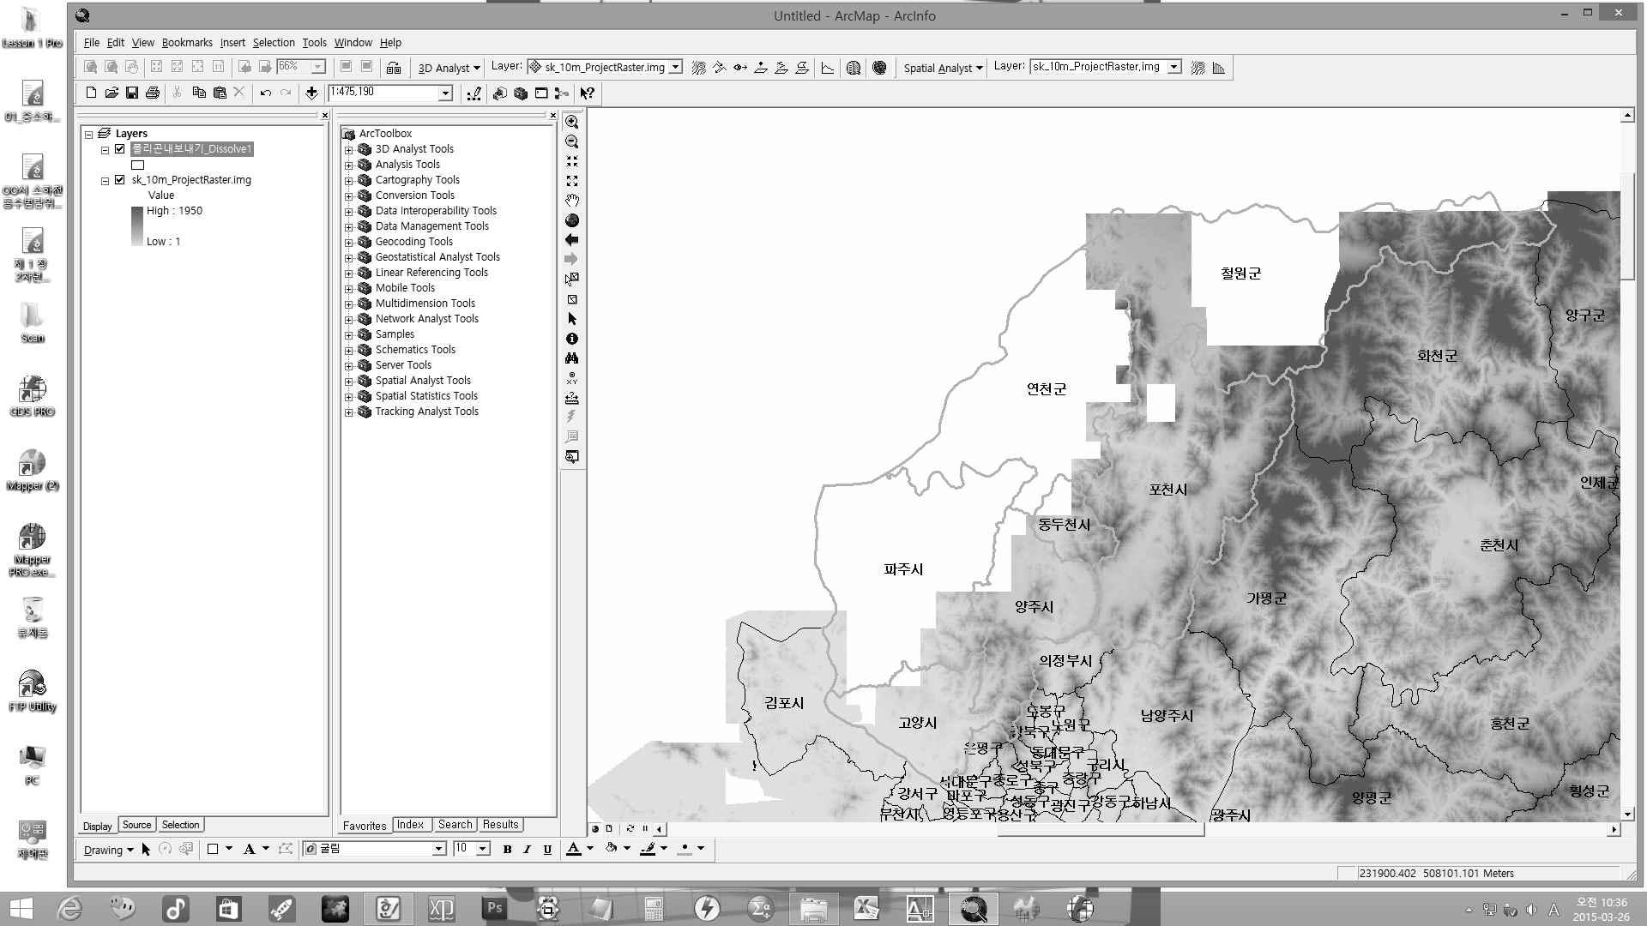Open the font name dropdown
The image size is (1647, 926).
[438, 849]
